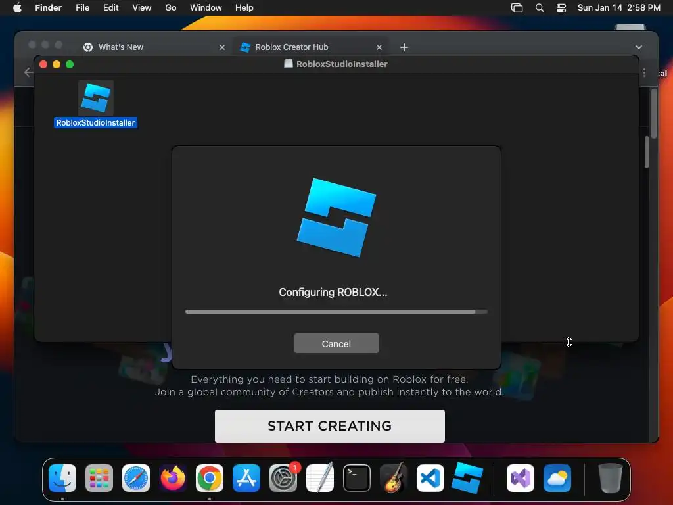The width and height of the screenshot is (673, 505).
Task: Click the START CREATING button
Action: (x=330, y=426)
